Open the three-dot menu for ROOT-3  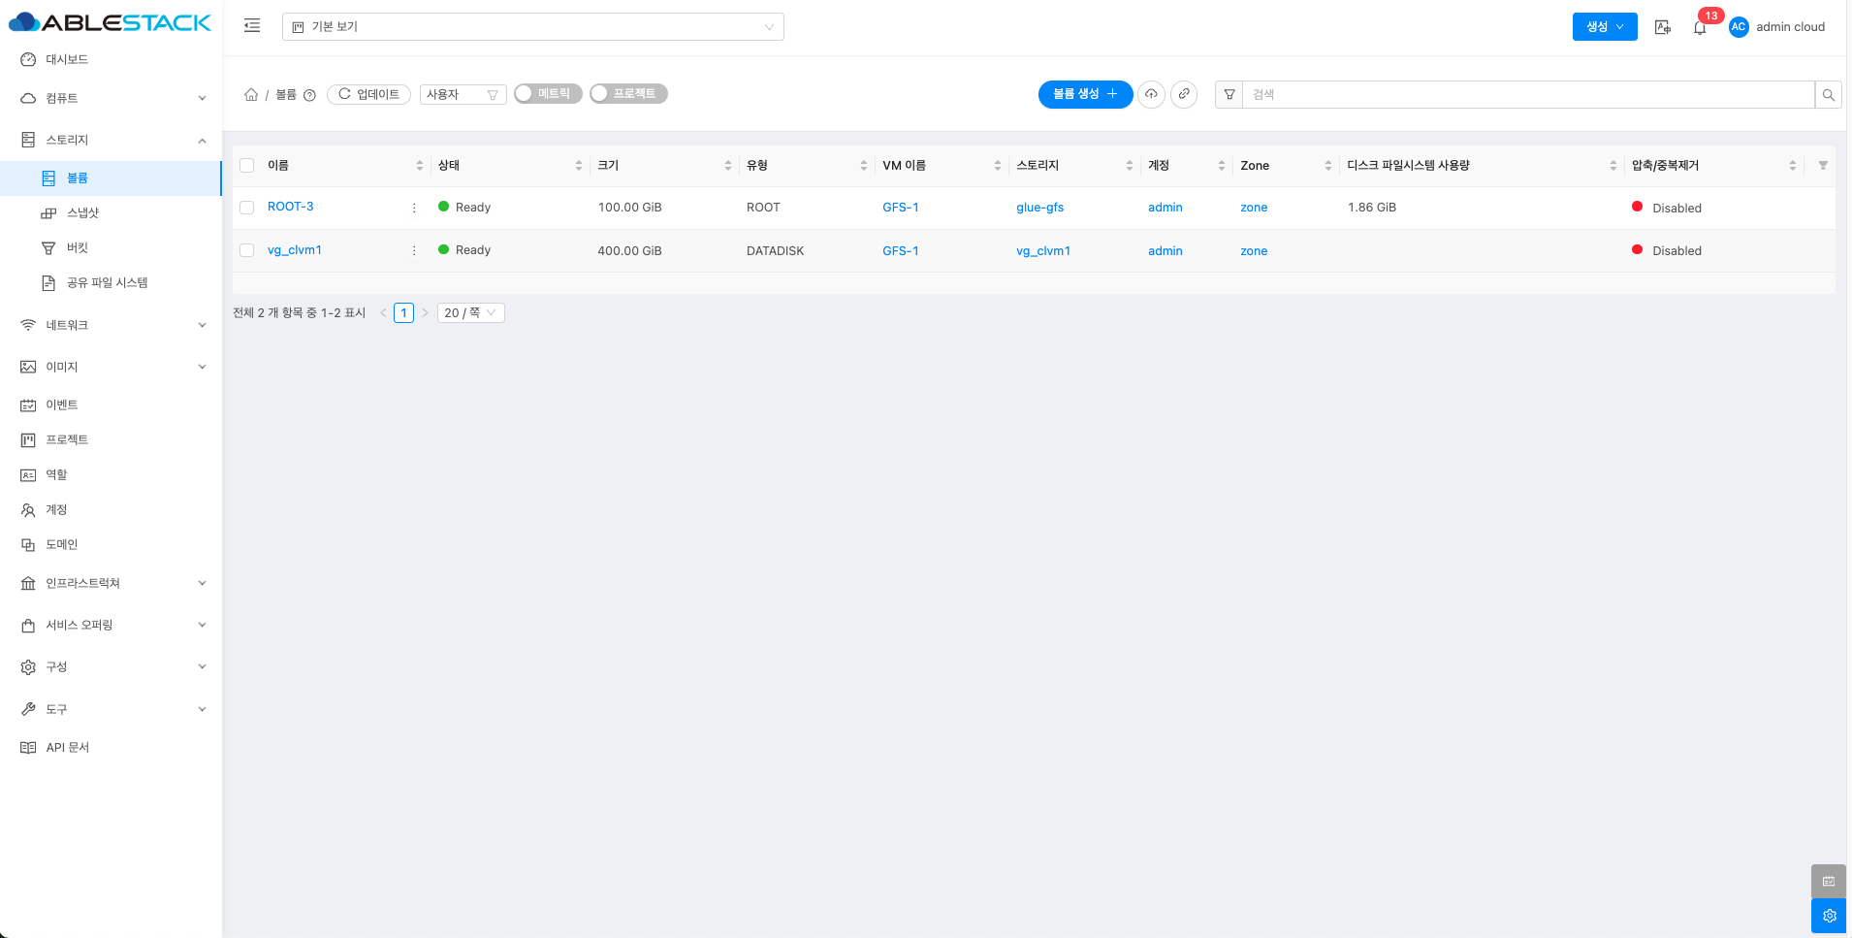click(414, 208)
